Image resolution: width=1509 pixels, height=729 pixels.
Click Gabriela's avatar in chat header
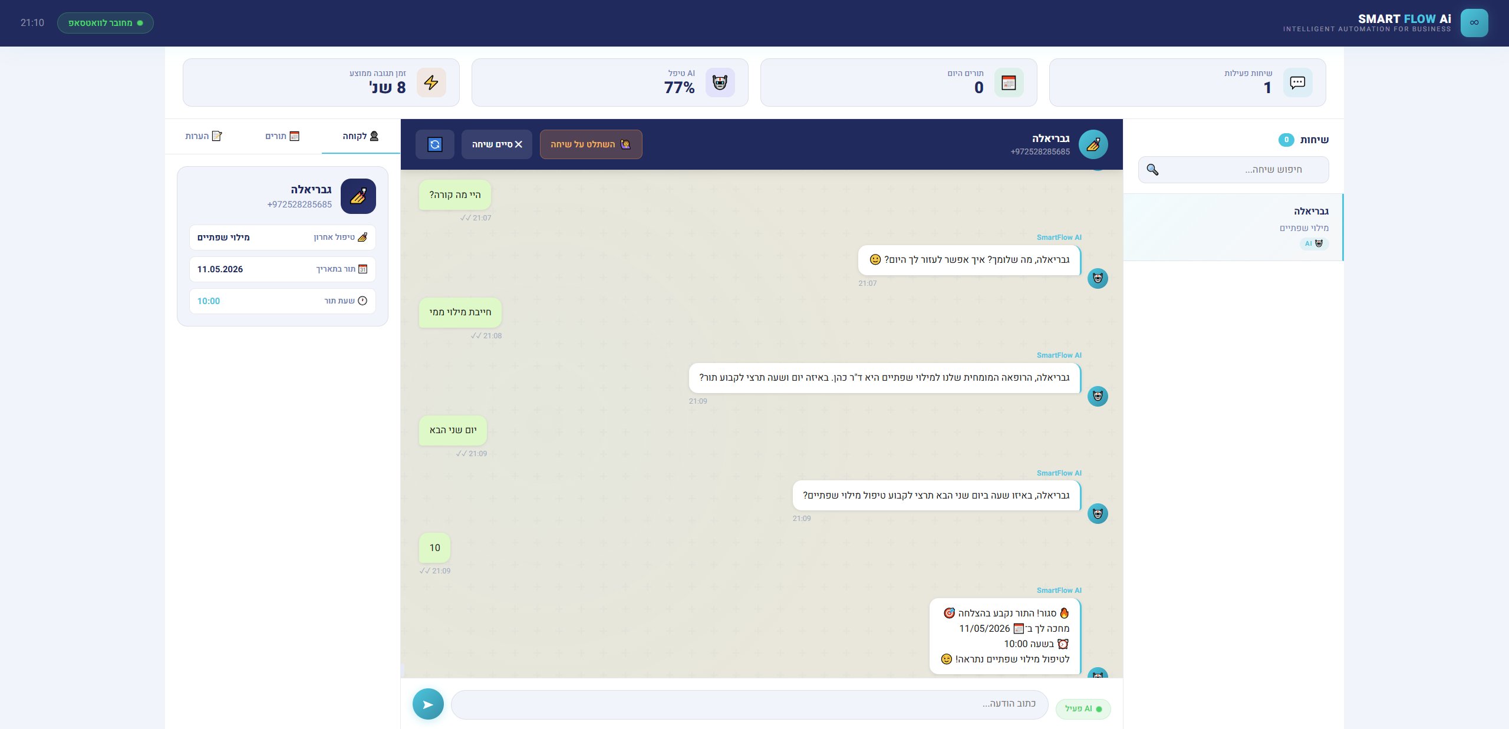(x=1093, y=144)
